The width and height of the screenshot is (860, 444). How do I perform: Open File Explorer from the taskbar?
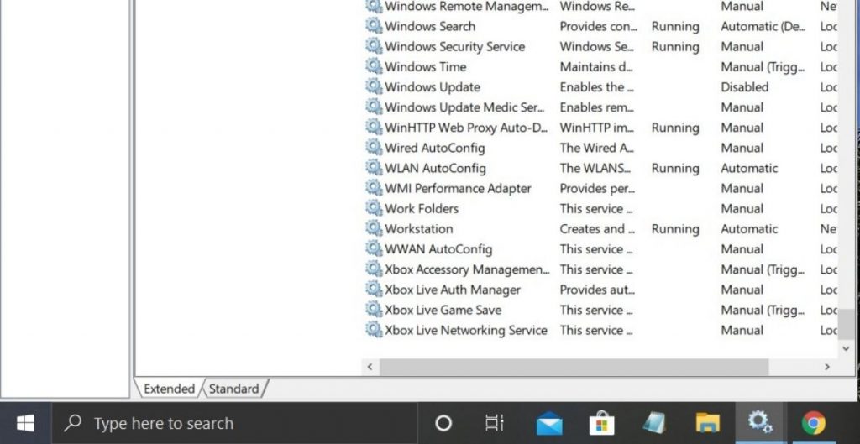pos(707,423)
